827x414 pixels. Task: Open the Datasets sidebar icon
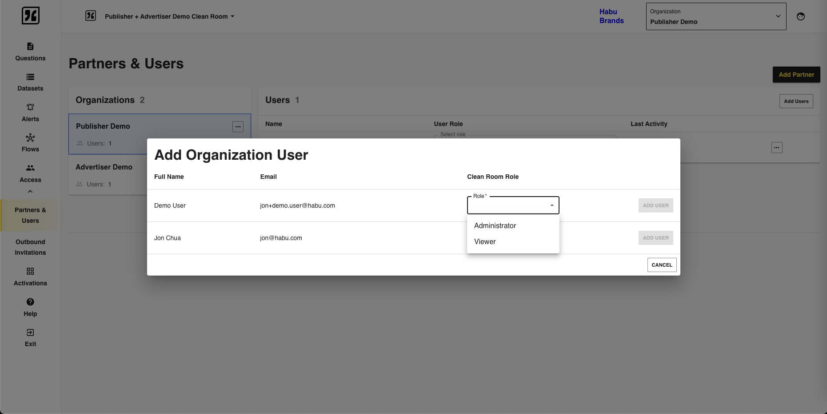(30, 77)
